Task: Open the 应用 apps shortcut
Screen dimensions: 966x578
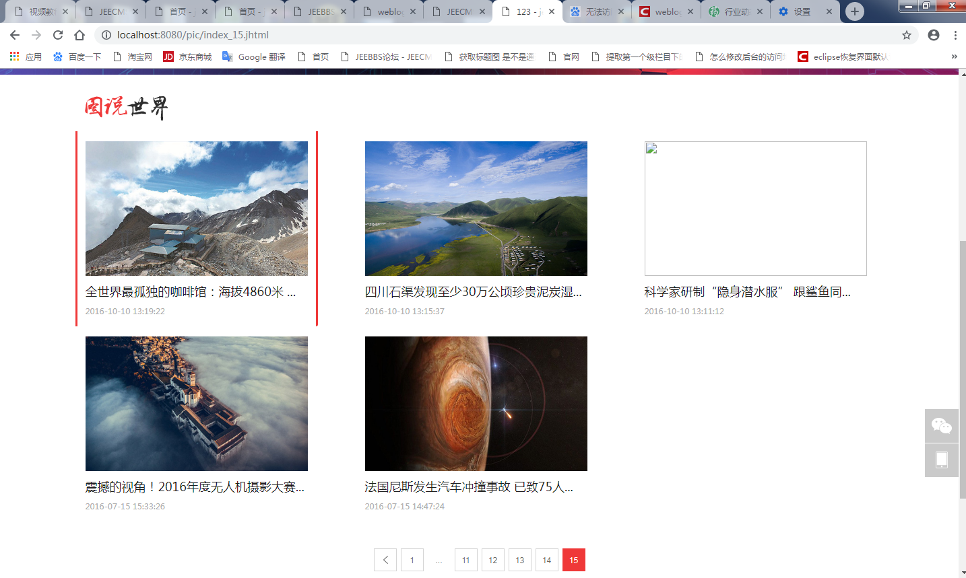Action: [x=26, y=57]
